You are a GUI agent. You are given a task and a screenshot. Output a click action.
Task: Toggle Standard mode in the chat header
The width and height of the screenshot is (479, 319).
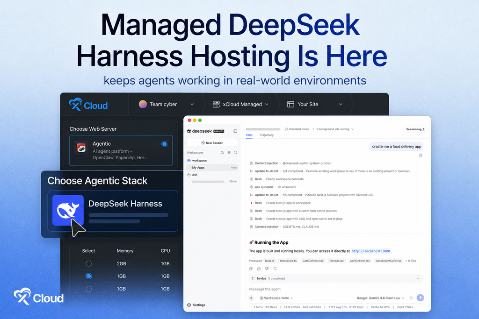coord(297,129)
